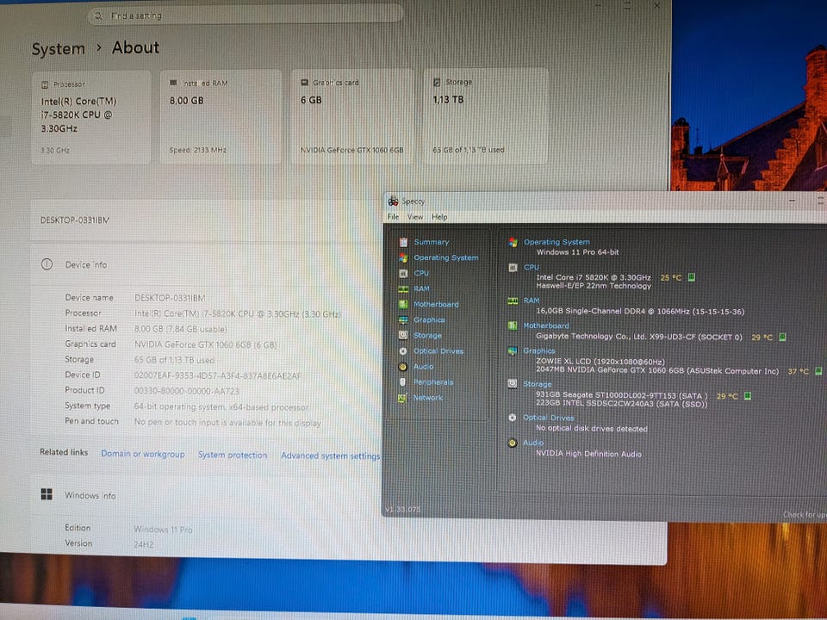Click the Windows flag icon beside Operating System heading
Screen dimensions: 827x620
(x=513, y=242)
